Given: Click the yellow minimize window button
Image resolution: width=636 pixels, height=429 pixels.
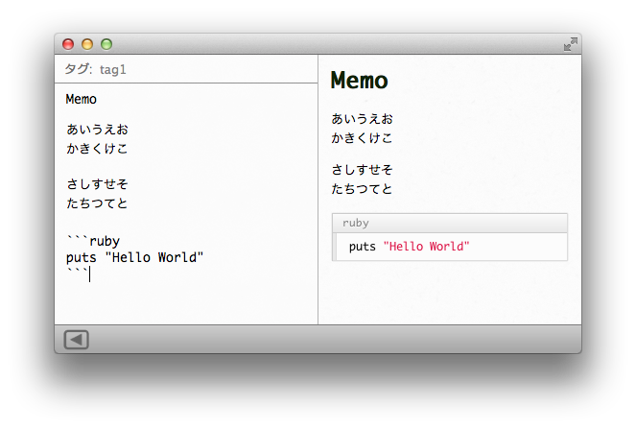Looking at the screenshot, I should tap(87, 44).
